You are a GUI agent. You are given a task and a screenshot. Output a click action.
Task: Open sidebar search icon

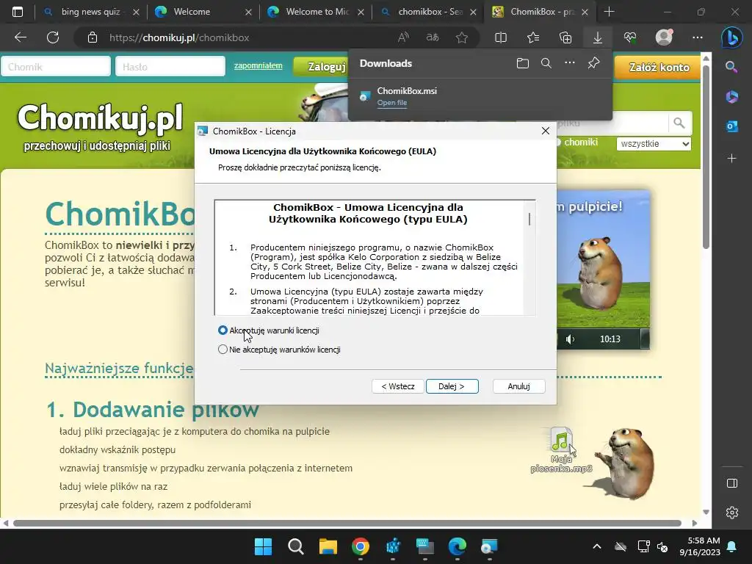pyautogui.click(x=732, y=67)
